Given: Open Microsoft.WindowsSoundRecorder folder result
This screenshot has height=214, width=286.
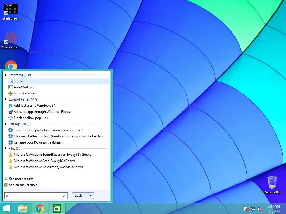Looking at the screenshot, I should (59, 155).
